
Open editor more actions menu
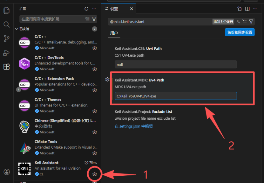tap(255, 9)
